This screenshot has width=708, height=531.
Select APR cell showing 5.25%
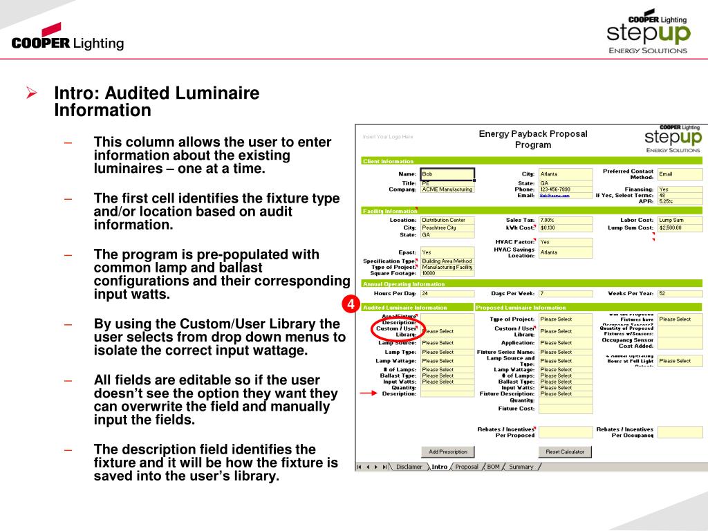coord(680,201)
